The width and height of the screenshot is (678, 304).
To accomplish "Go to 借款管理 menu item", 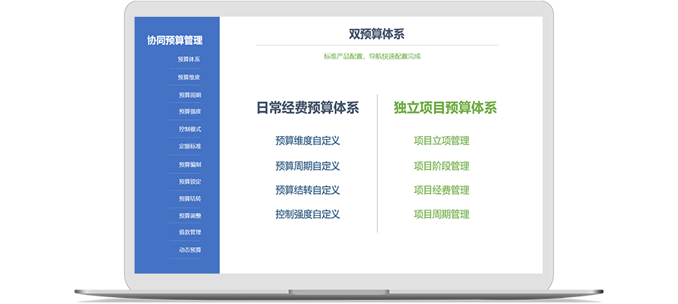I will click(189, 233).
